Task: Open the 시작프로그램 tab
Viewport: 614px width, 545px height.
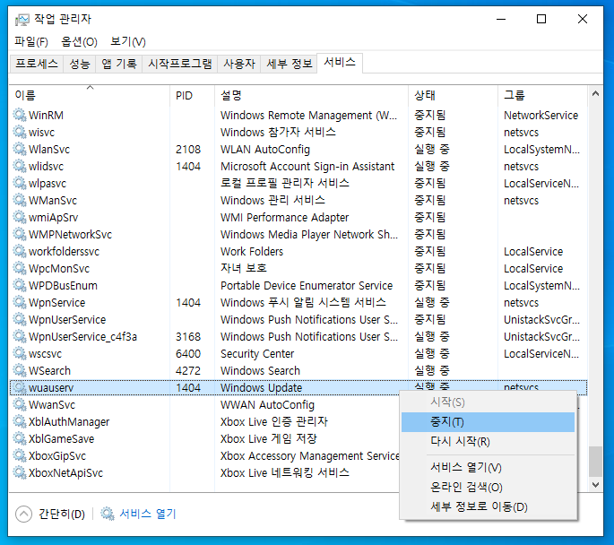Action: pyautogui.click(x=180, y=64)
